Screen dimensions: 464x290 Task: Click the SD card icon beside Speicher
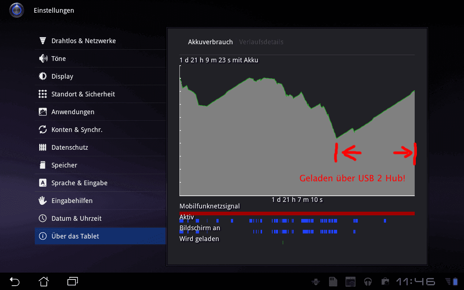tap(43, 165)
